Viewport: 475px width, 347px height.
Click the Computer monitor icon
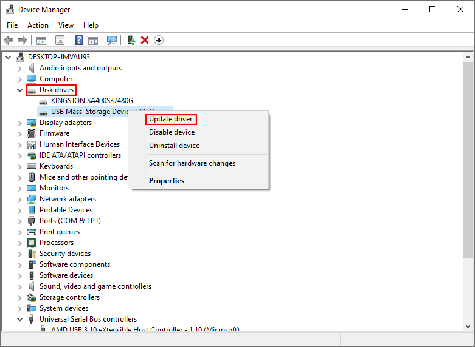tap(32, 79)
